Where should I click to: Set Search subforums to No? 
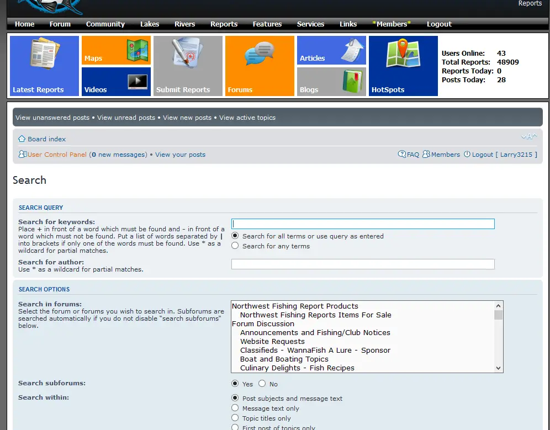point(262,384)
